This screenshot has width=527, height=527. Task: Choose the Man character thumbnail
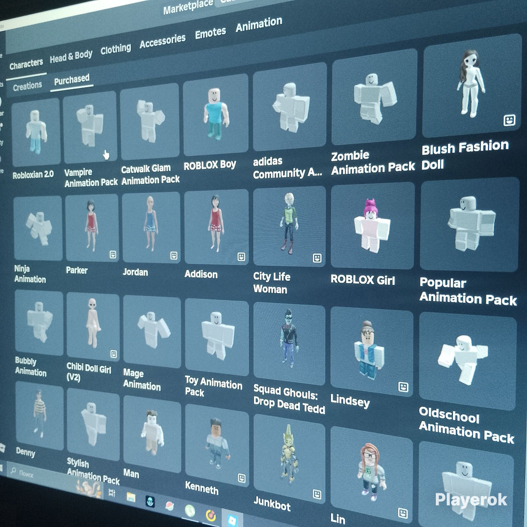152,434
